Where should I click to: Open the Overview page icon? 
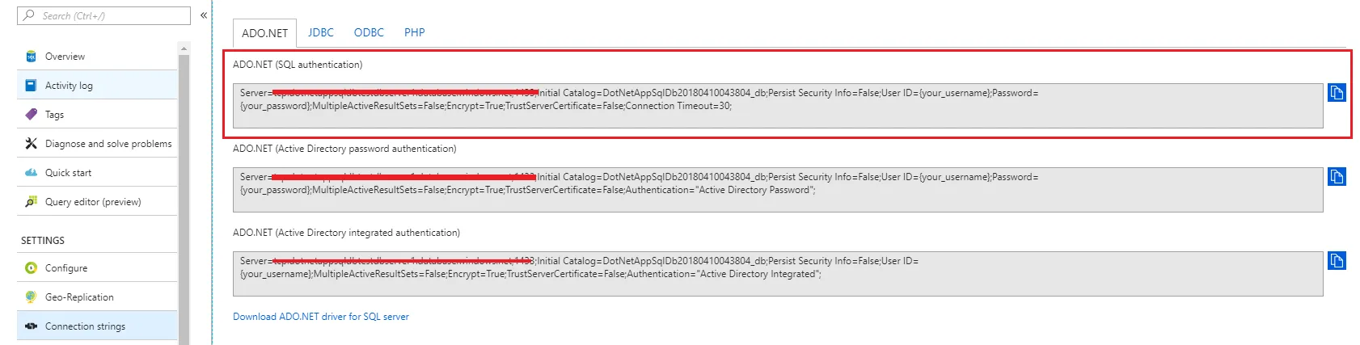pos(31,57)
